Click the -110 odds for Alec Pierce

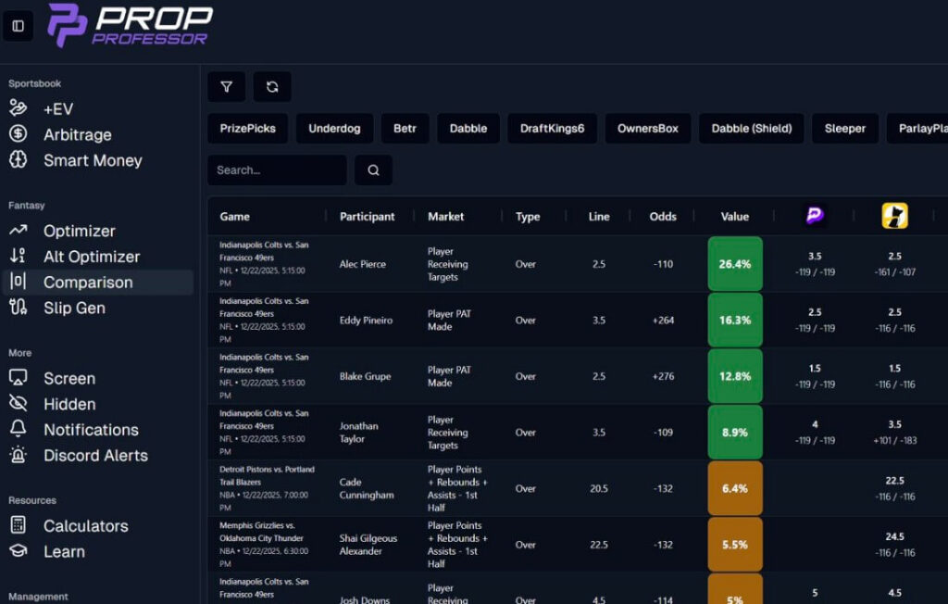click(663, 264)
